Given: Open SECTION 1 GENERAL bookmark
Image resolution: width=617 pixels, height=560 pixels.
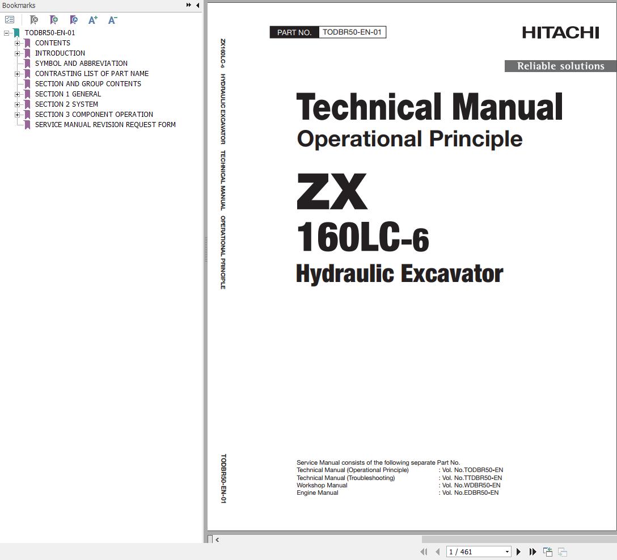Looking at the screenshot, I should [67, 94].
